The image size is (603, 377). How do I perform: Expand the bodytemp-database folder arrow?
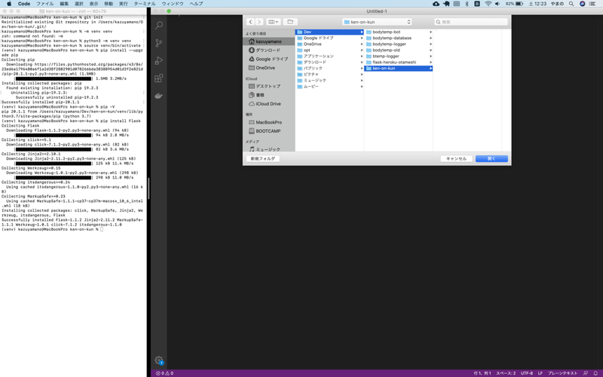tap(430, 38)
